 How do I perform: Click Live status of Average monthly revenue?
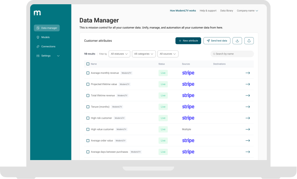point(163,73)
